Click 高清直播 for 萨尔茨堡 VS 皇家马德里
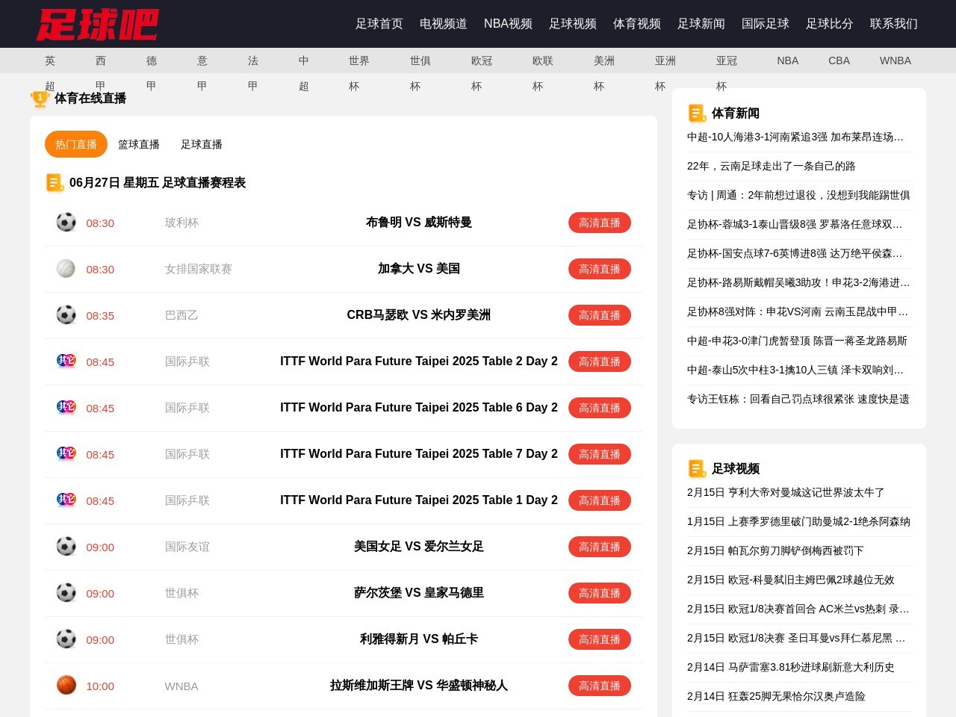Viewport: 956px width, 717px height. [x=600, y=592]
